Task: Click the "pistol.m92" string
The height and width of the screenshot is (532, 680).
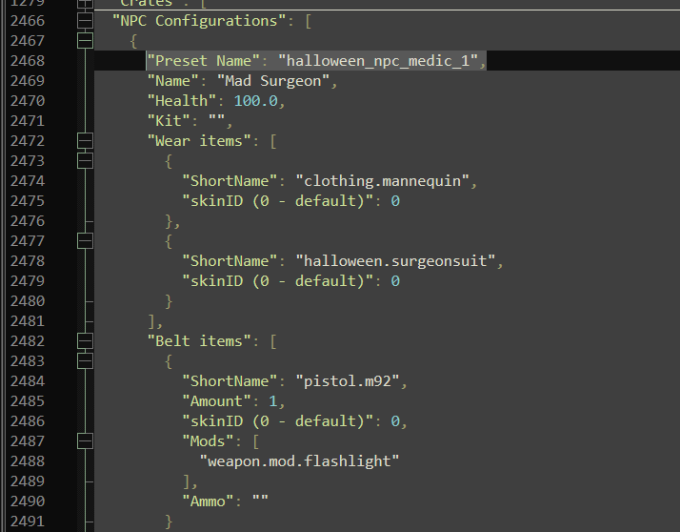Action: [x=348, y=380]
